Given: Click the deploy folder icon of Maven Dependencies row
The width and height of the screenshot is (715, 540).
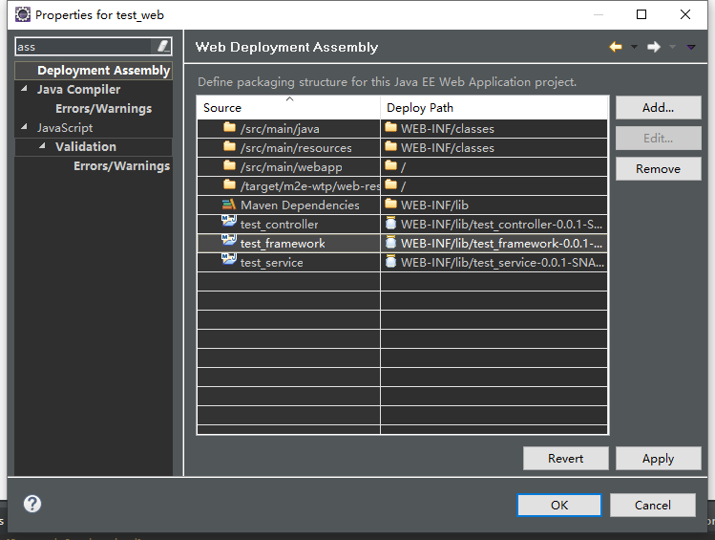Looking at the screenshot, I should coord(390,204).
